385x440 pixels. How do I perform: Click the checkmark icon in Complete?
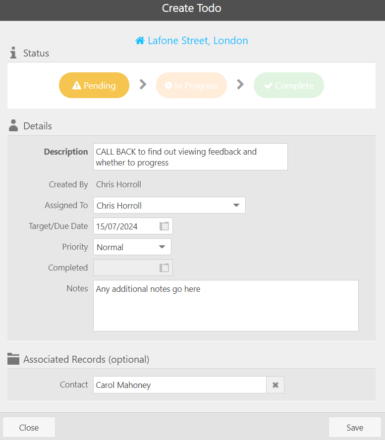coord(268,85)
